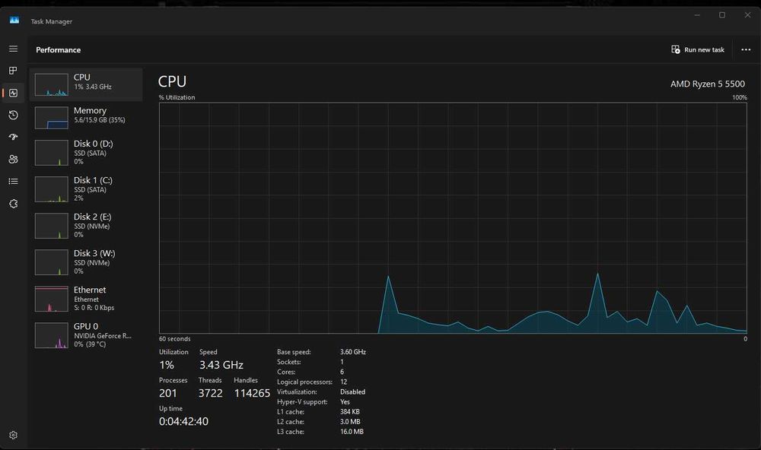Open the Ethernet network graph
Viewport: 761px width, 450px height.
(86, 298)
